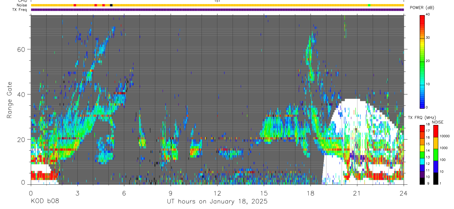Click the black marker on the Noise strip
The width and height of the screenshot is (454, 209).
[111, 5]
